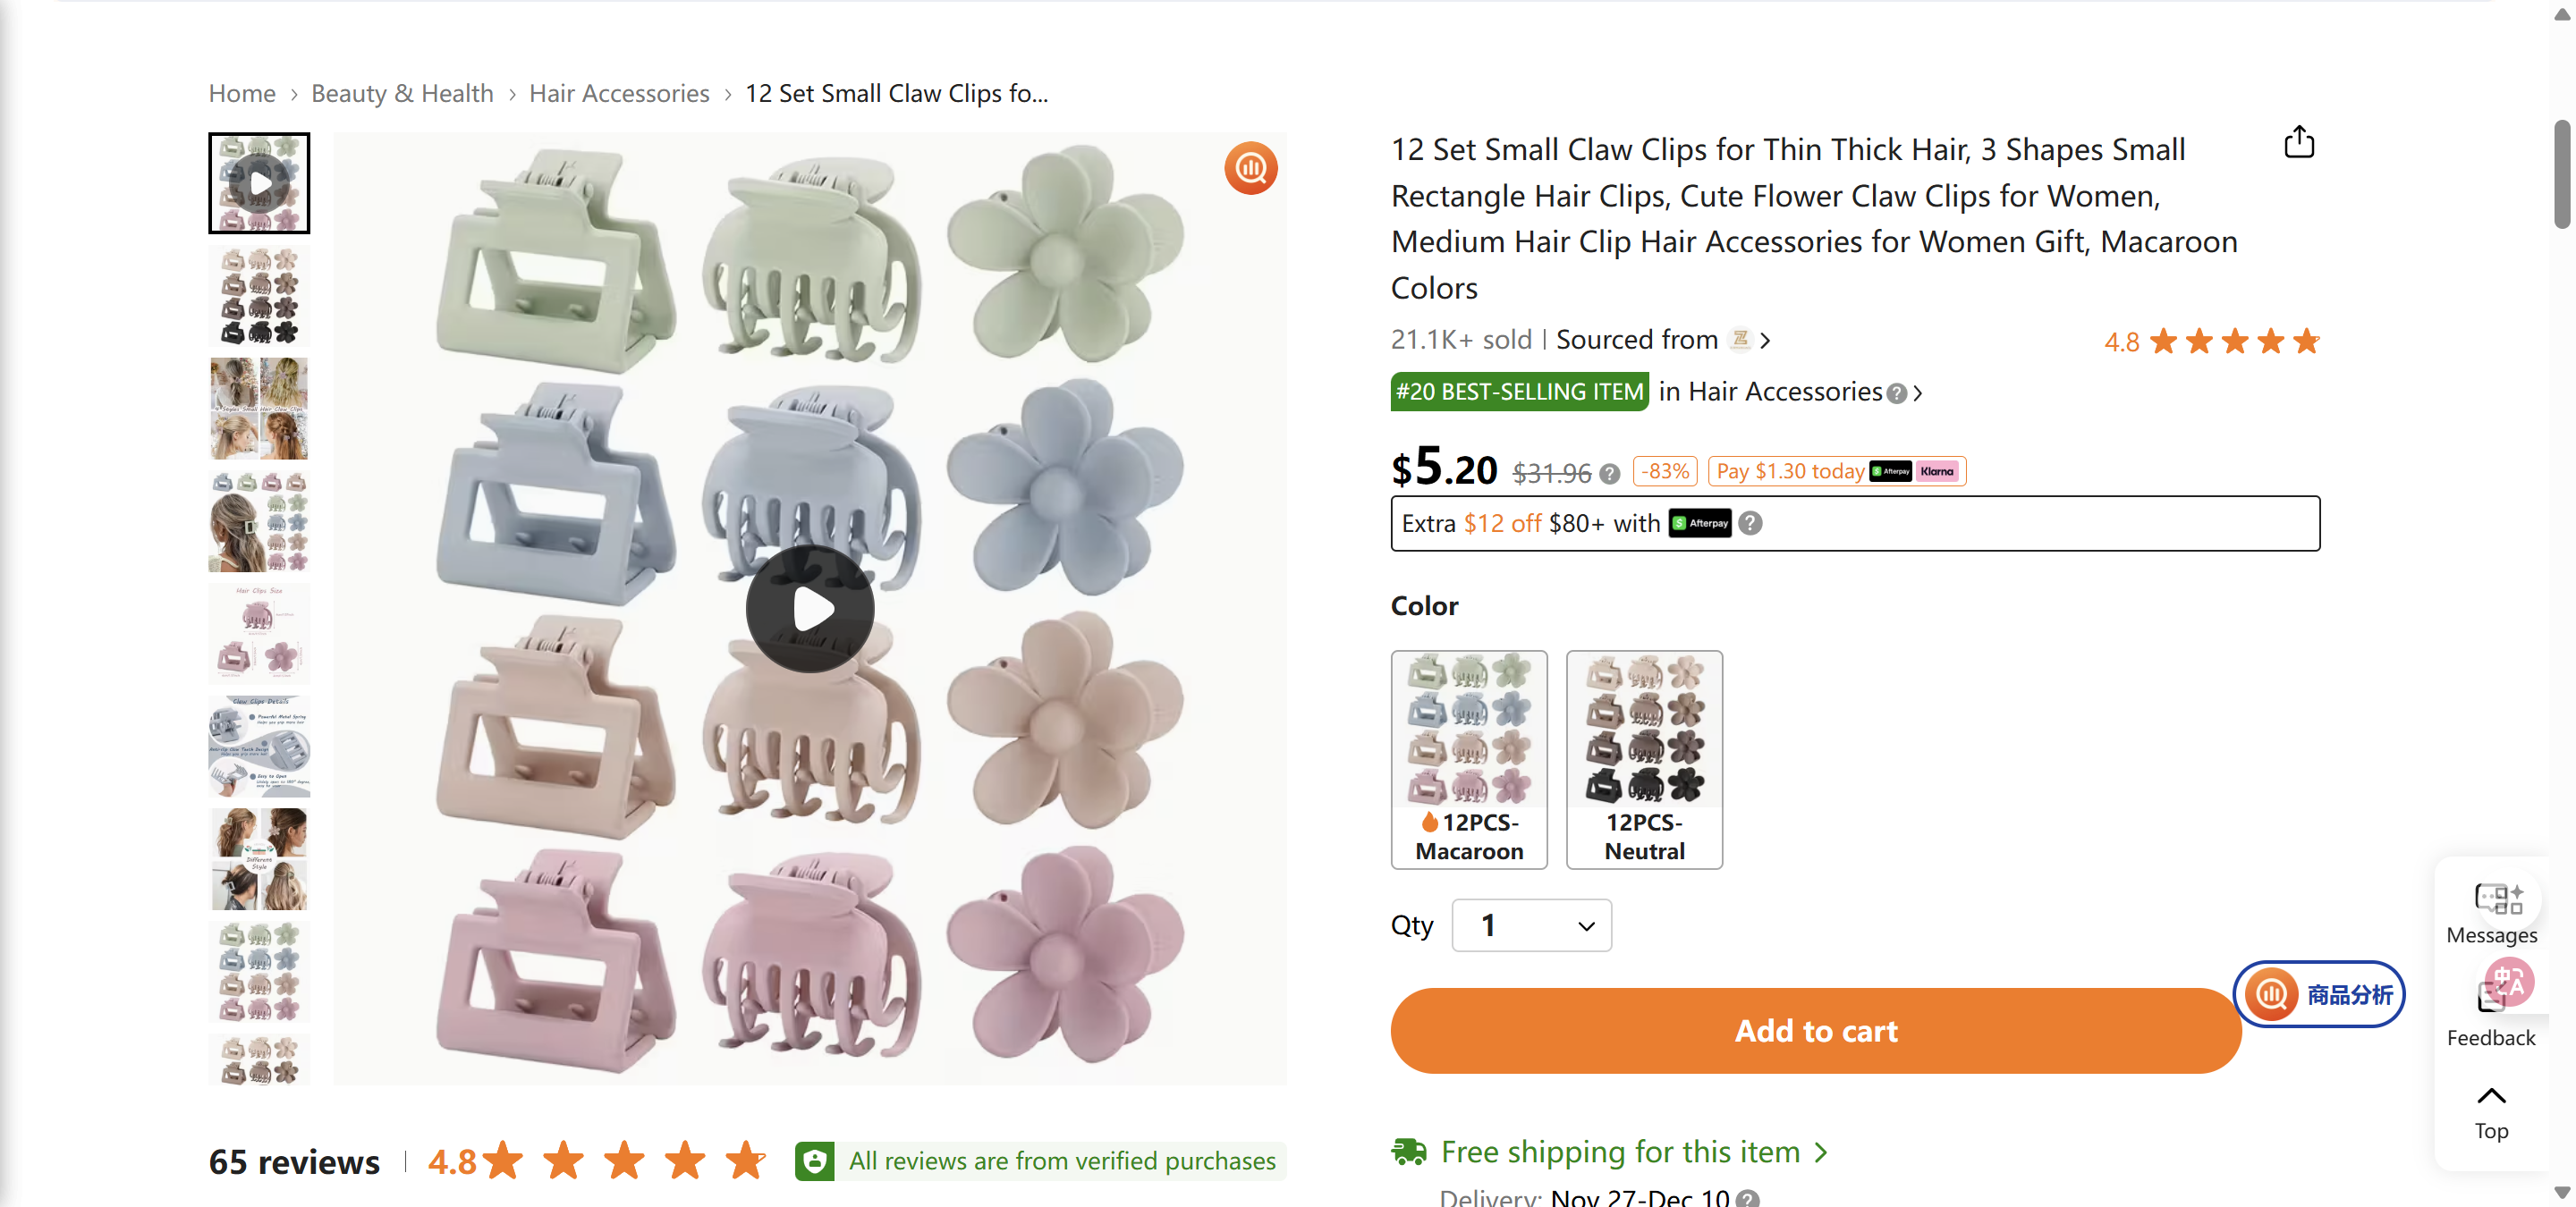Navigate to the Beauty & Health section
Viewport: 2576px width, 1207px height.
pyautogui.click(x=402, y=92)
